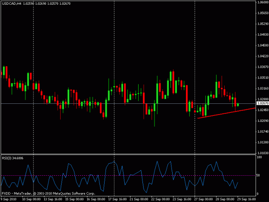Click the price scale value 1.06000
The height and width of the screenshot is (202, 269).
[263, 2]
